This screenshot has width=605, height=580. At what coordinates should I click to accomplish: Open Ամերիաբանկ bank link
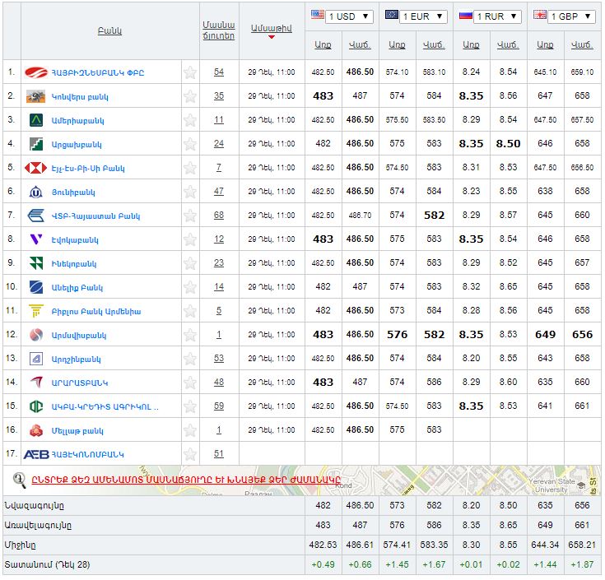[x=77, y=120]
